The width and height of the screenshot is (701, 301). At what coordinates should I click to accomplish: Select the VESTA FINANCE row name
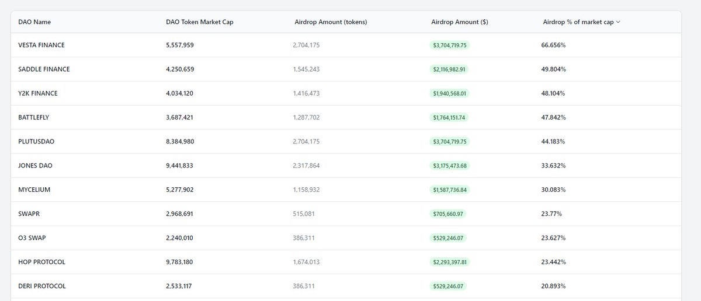click(x=41, y=45)
